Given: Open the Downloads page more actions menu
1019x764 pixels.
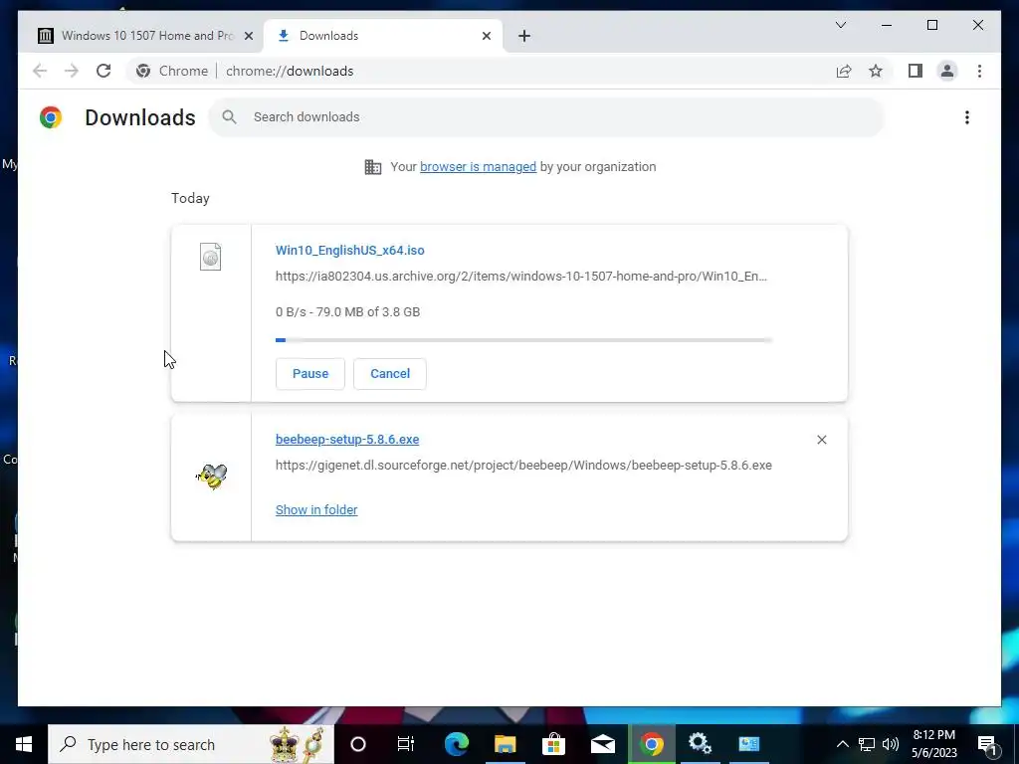Looking at the screenshot, I should click(x=967, y=117).
